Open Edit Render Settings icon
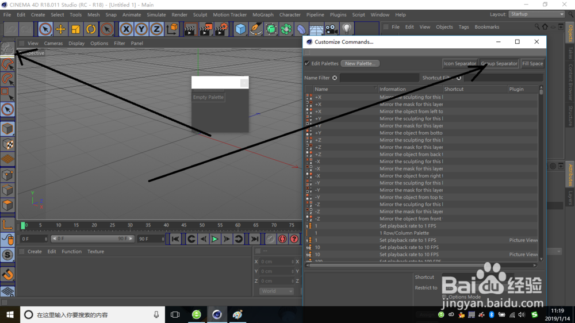Screen dimensions: 575x323 point(221,29)
